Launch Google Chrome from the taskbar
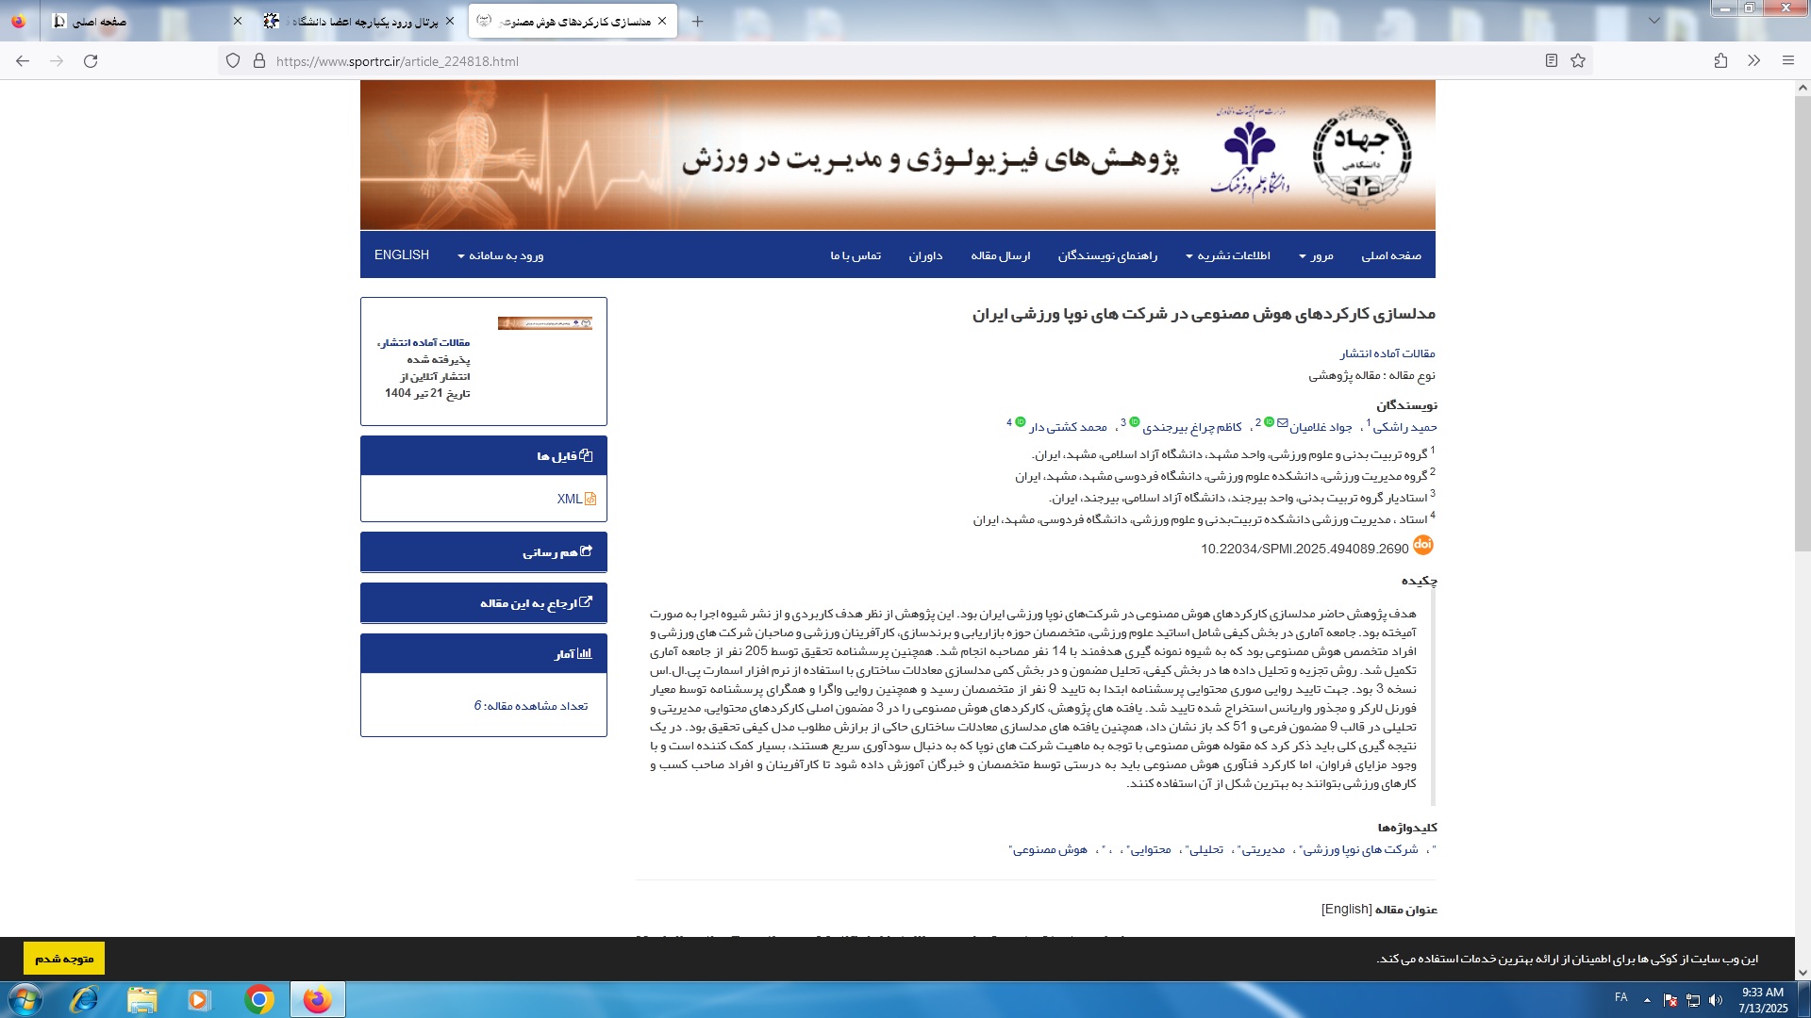 tap(258, 999)
